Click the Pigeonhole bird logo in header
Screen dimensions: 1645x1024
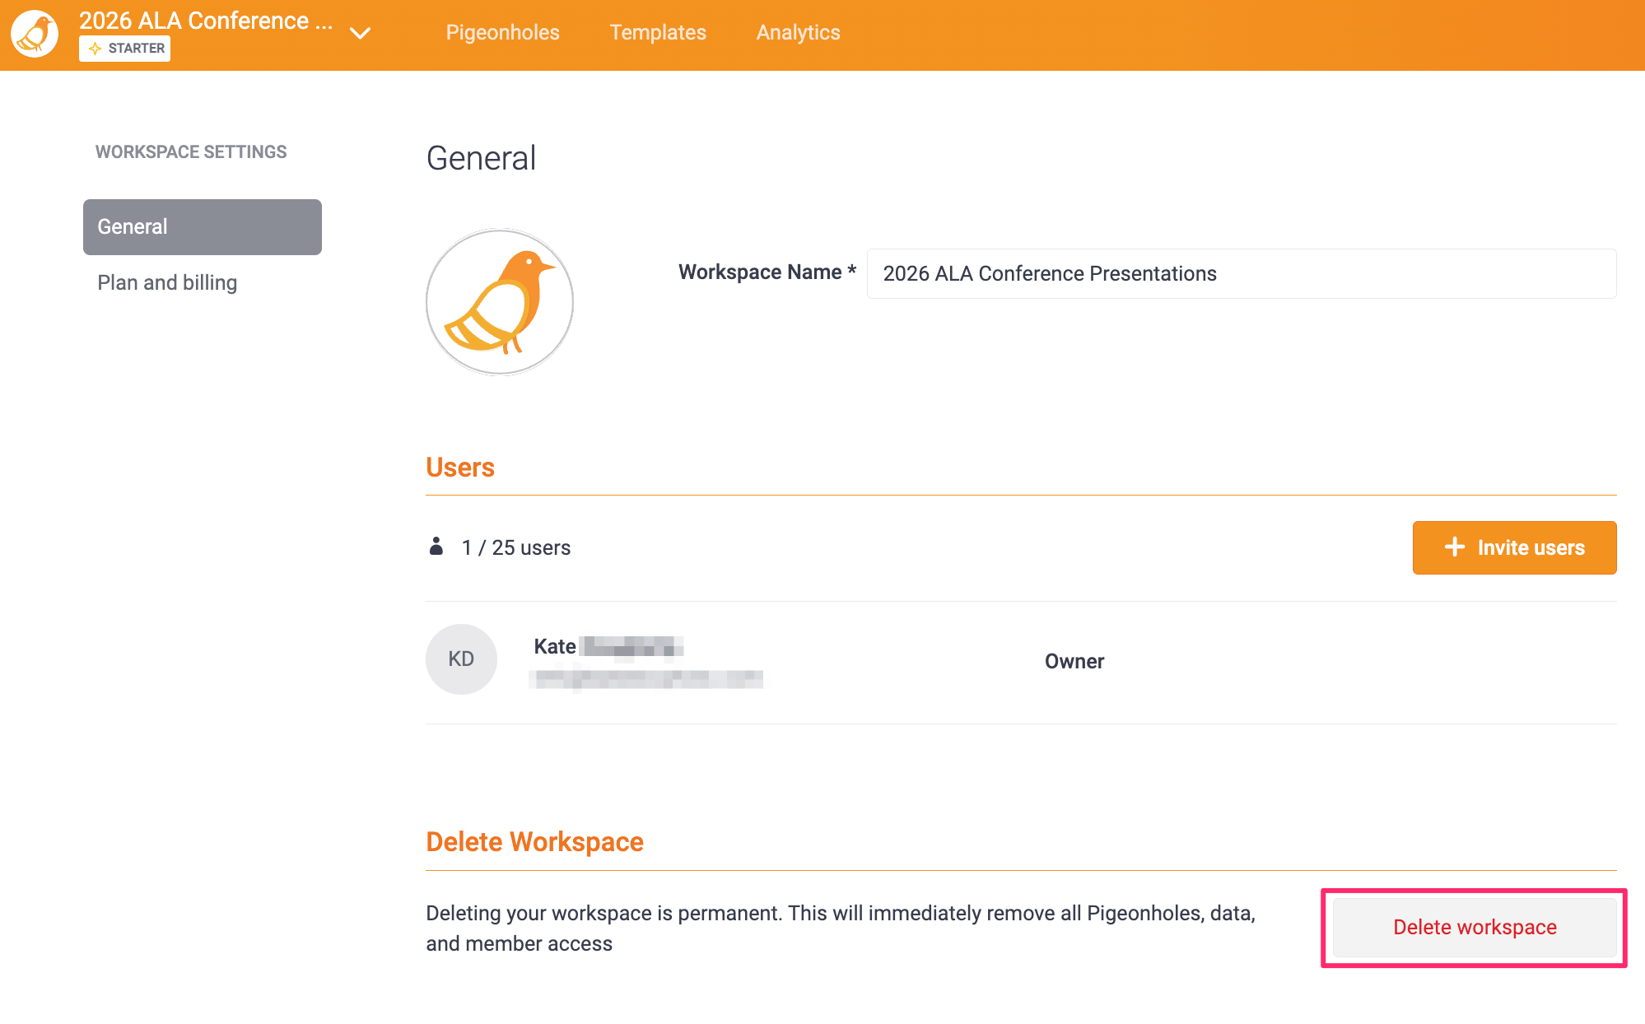(x=35, y=34)
